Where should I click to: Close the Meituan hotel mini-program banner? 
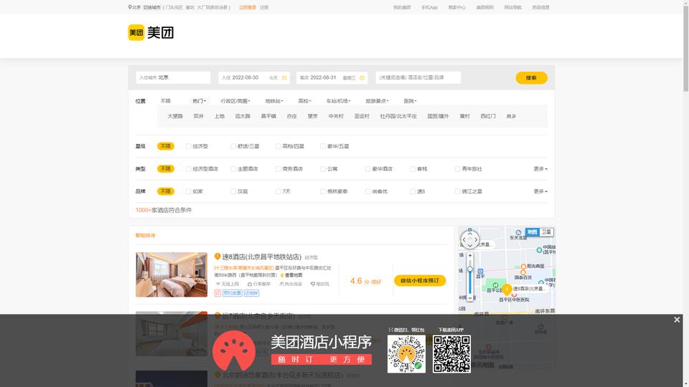click(677, 320)
